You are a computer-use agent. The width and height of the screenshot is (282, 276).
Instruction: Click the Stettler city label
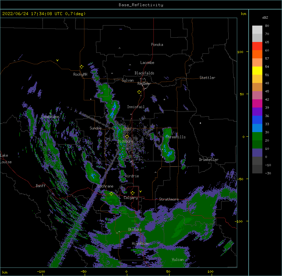tap(207, 78)
